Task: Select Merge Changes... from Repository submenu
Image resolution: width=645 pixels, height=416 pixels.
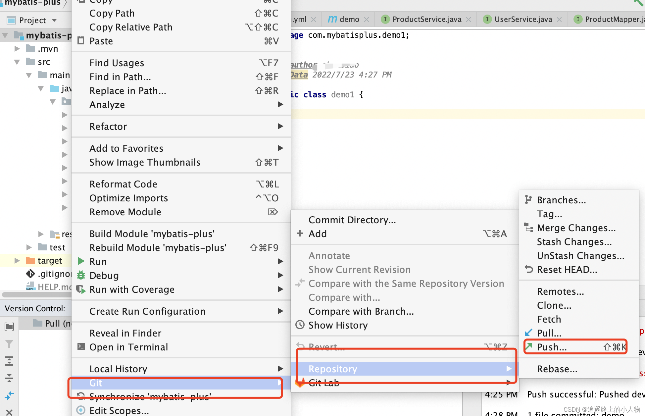Action: (576, 228)
